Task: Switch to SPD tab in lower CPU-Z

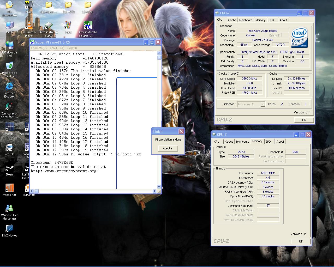Action: click(x=268, y=142)
